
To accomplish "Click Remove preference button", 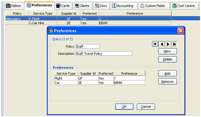I will (168, 82).
